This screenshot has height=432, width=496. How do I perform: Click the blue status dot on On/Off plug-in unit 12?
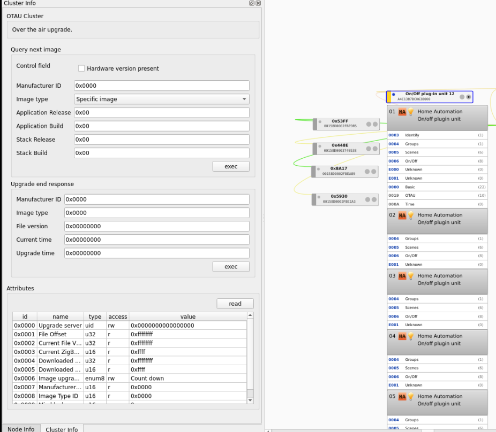point(394,95)
